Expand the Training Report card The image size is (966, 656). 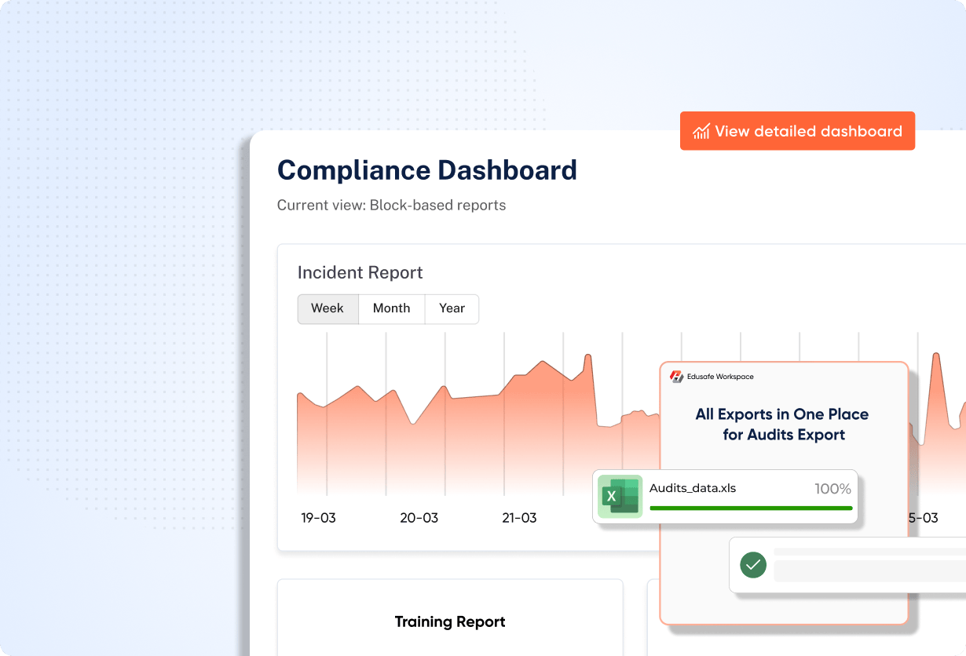point(449,621)
